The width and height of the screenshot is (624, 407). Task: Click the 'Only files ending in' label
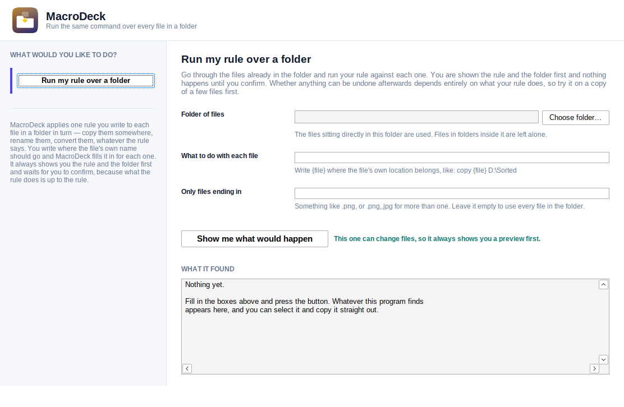point(212,192)
